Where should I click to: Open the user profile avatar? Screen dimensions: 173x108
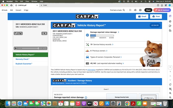pyautogui.click(x=170, y=5)
